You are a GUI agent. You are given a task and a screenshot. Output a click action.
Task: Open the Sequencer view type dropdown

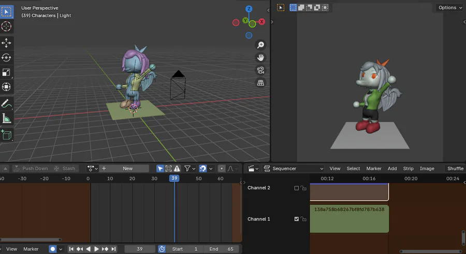[293, 169]
